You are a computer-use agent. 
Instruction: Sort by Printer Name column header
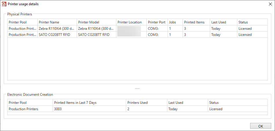click(57, 22)
